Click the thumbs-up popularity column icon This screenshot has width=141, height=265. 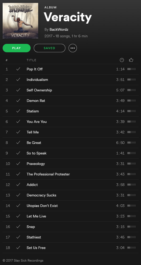coord(131,60)
